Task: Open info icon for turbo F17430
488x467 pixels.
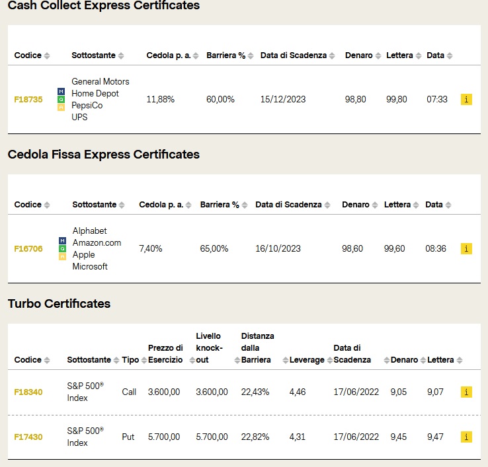Action: [x=466, y=437]
